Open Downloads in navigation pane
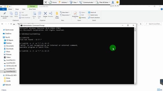This screenshot has width=163, height=91. 9,49
